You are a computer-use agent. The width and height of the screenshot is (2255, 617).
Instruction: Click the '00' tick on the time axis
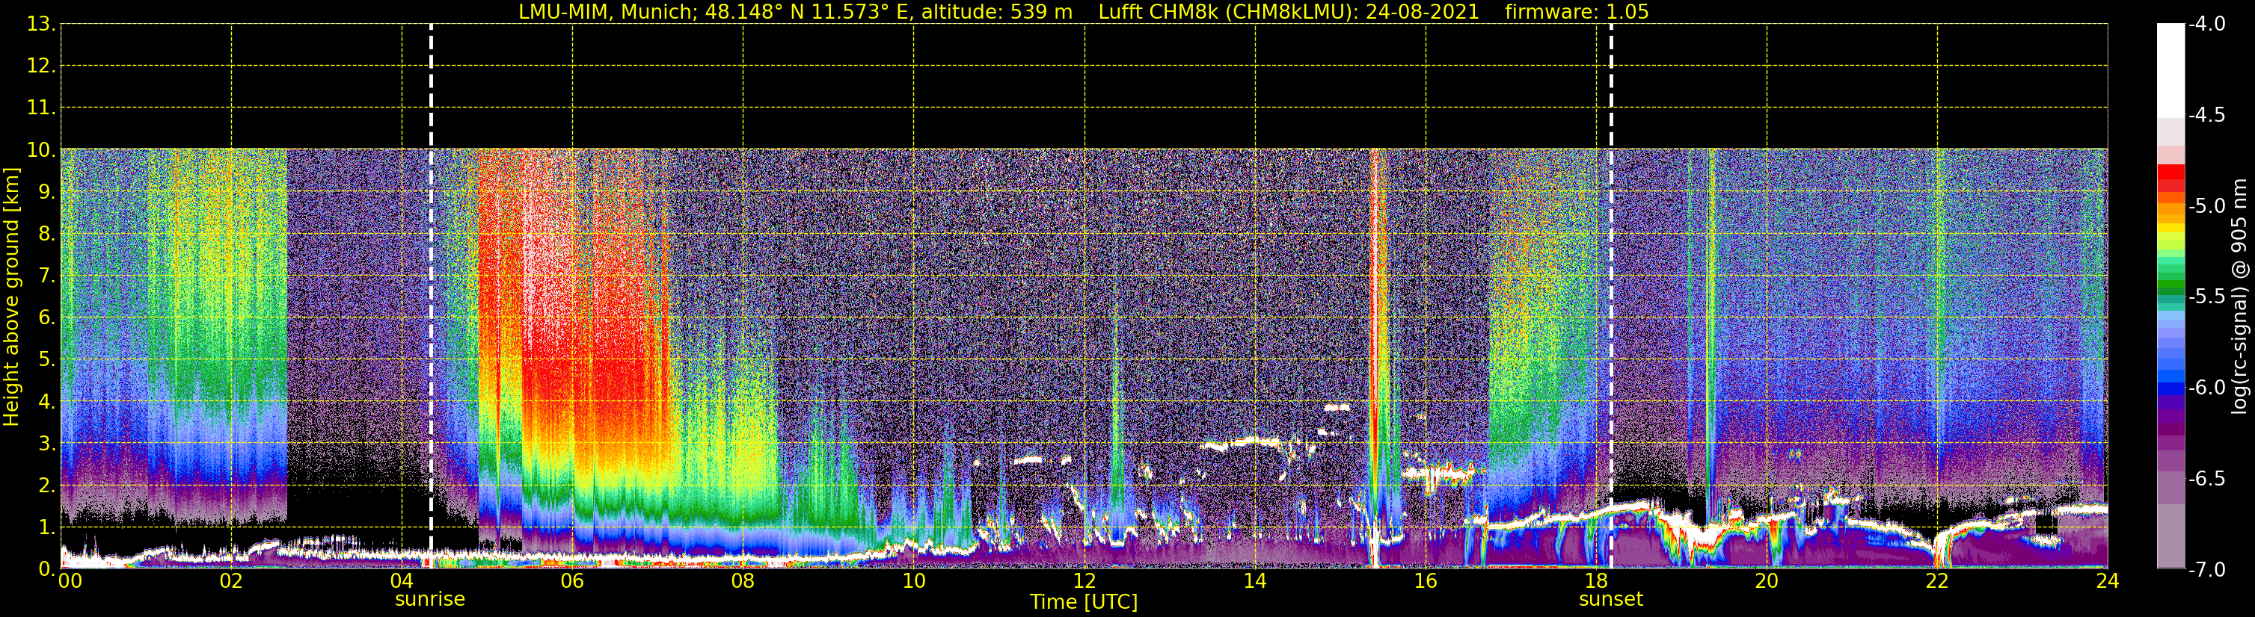point(69,581)
